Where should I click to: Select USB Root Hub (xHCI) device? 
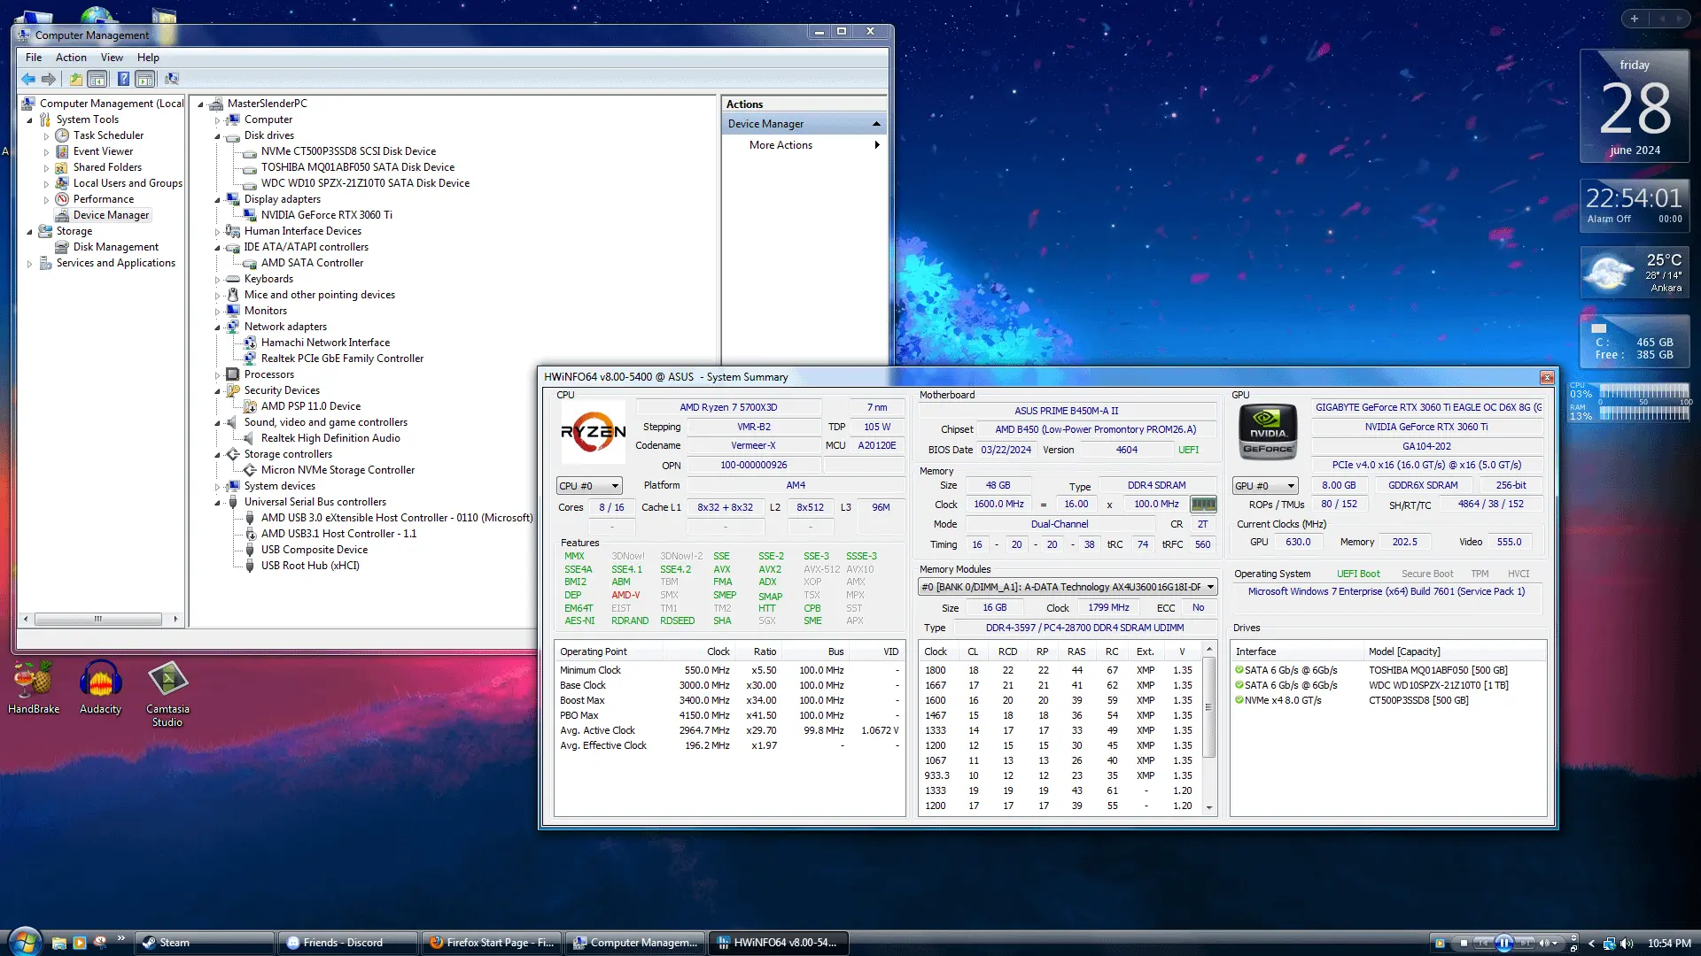click(310, 566)
